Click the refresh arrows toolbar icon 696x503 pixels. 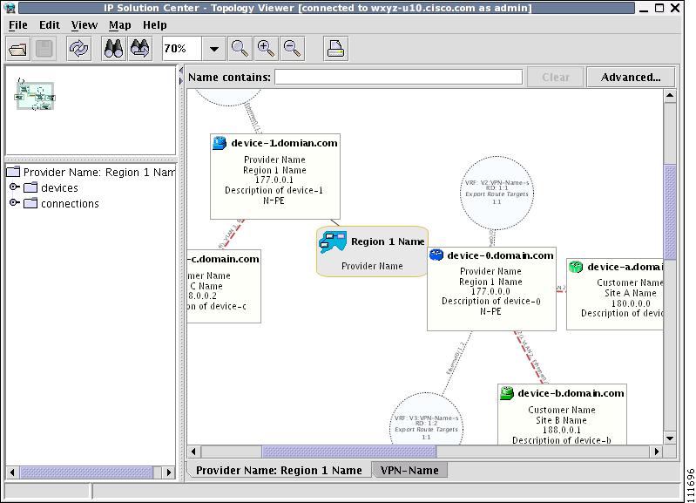79,49
